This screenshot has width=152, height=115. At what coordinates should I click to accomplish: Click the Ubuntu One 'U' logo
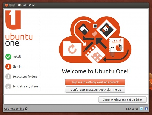[x=13, y=20]
